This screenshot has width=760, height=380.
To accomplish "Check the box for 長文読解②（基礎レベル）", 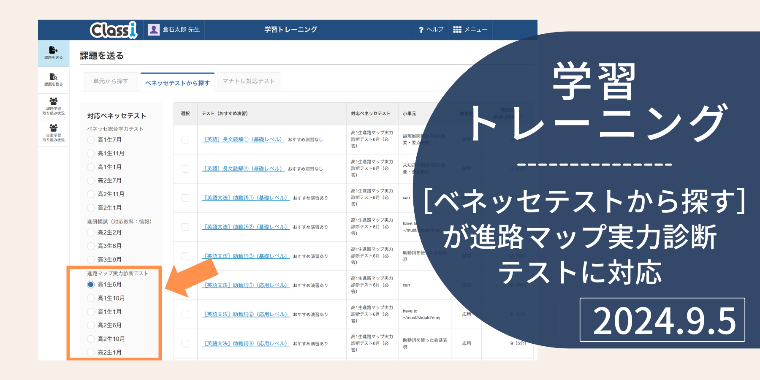I will click(185, 168).
